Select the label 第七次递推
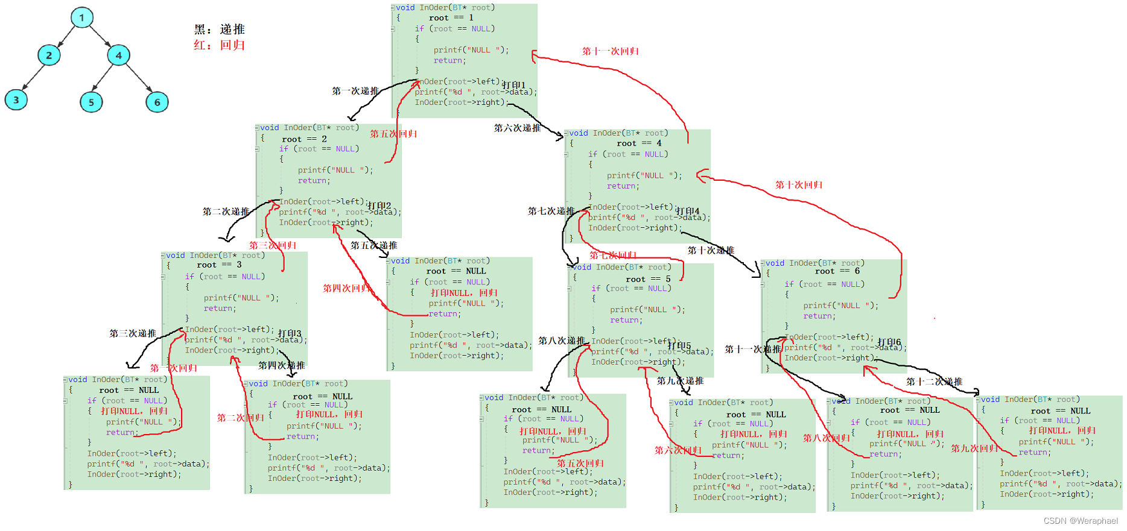 (x=551, y=211)
